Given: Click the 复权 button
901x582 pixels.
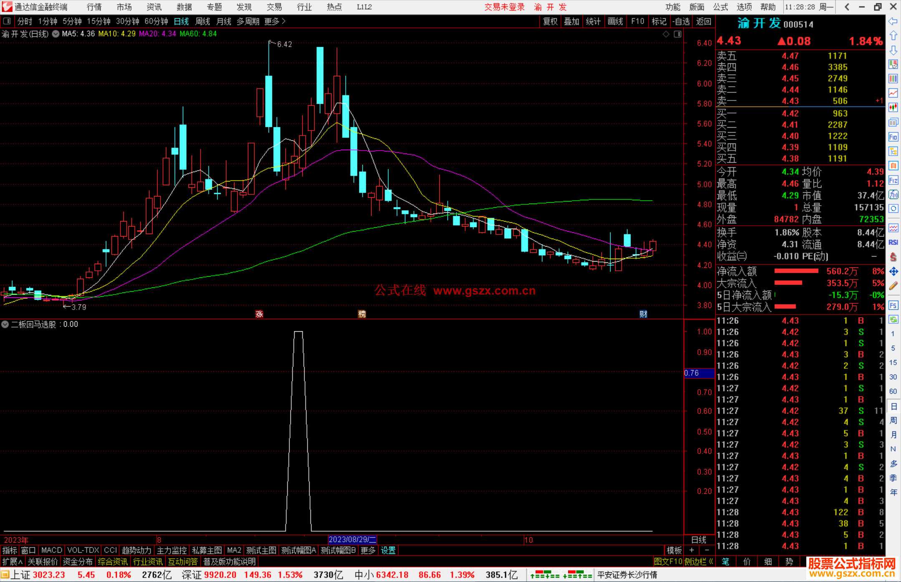Looking at the screenshot, I should (x=550, y=21).
